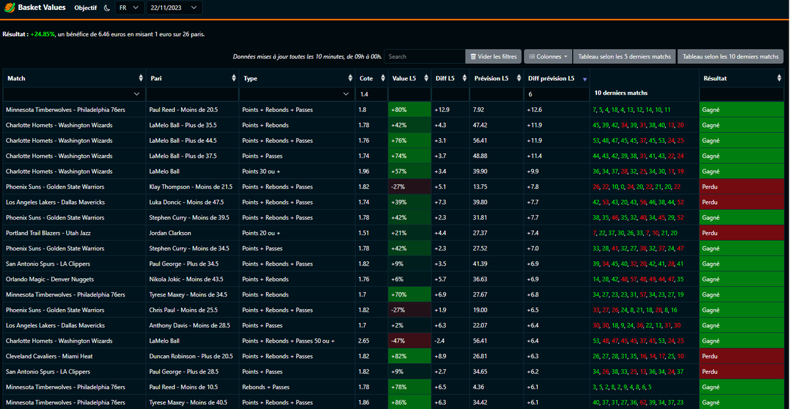
Task: Click the "-47%" Value L5 cell
Action: click(409, 341)
